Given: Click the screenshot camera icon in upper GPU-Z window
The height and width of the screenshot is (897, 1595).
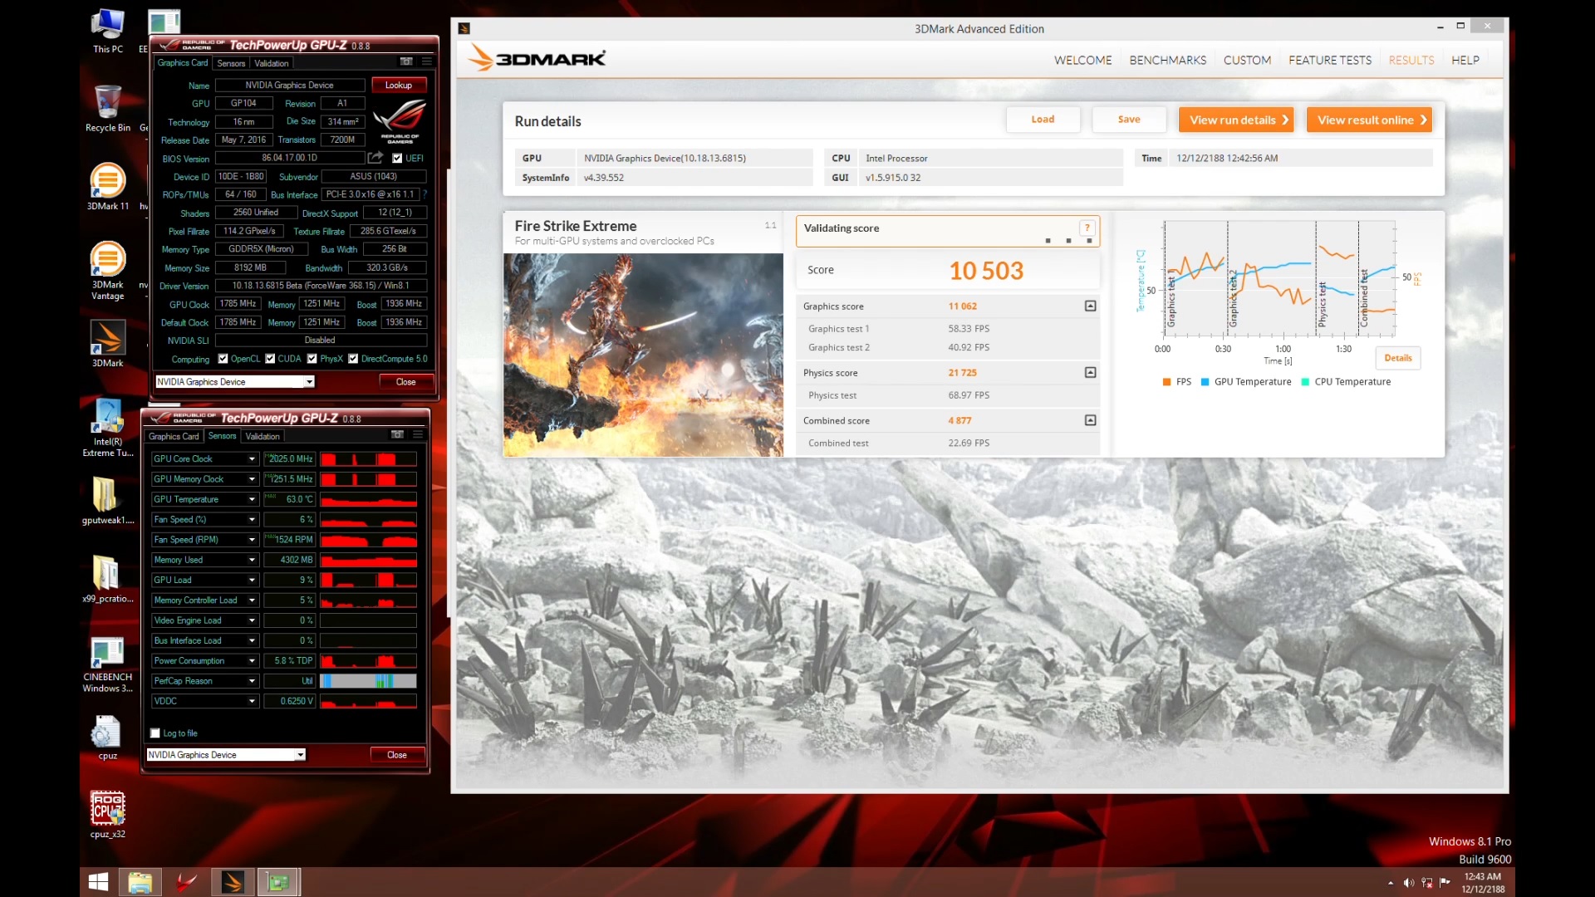Looking at the screenshot, I should 406,61.
